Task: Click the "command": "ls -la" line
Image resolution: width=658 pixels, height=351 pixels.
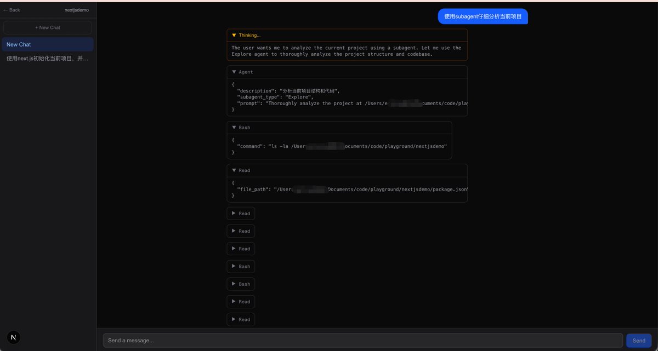Action: tap(342, 146)
